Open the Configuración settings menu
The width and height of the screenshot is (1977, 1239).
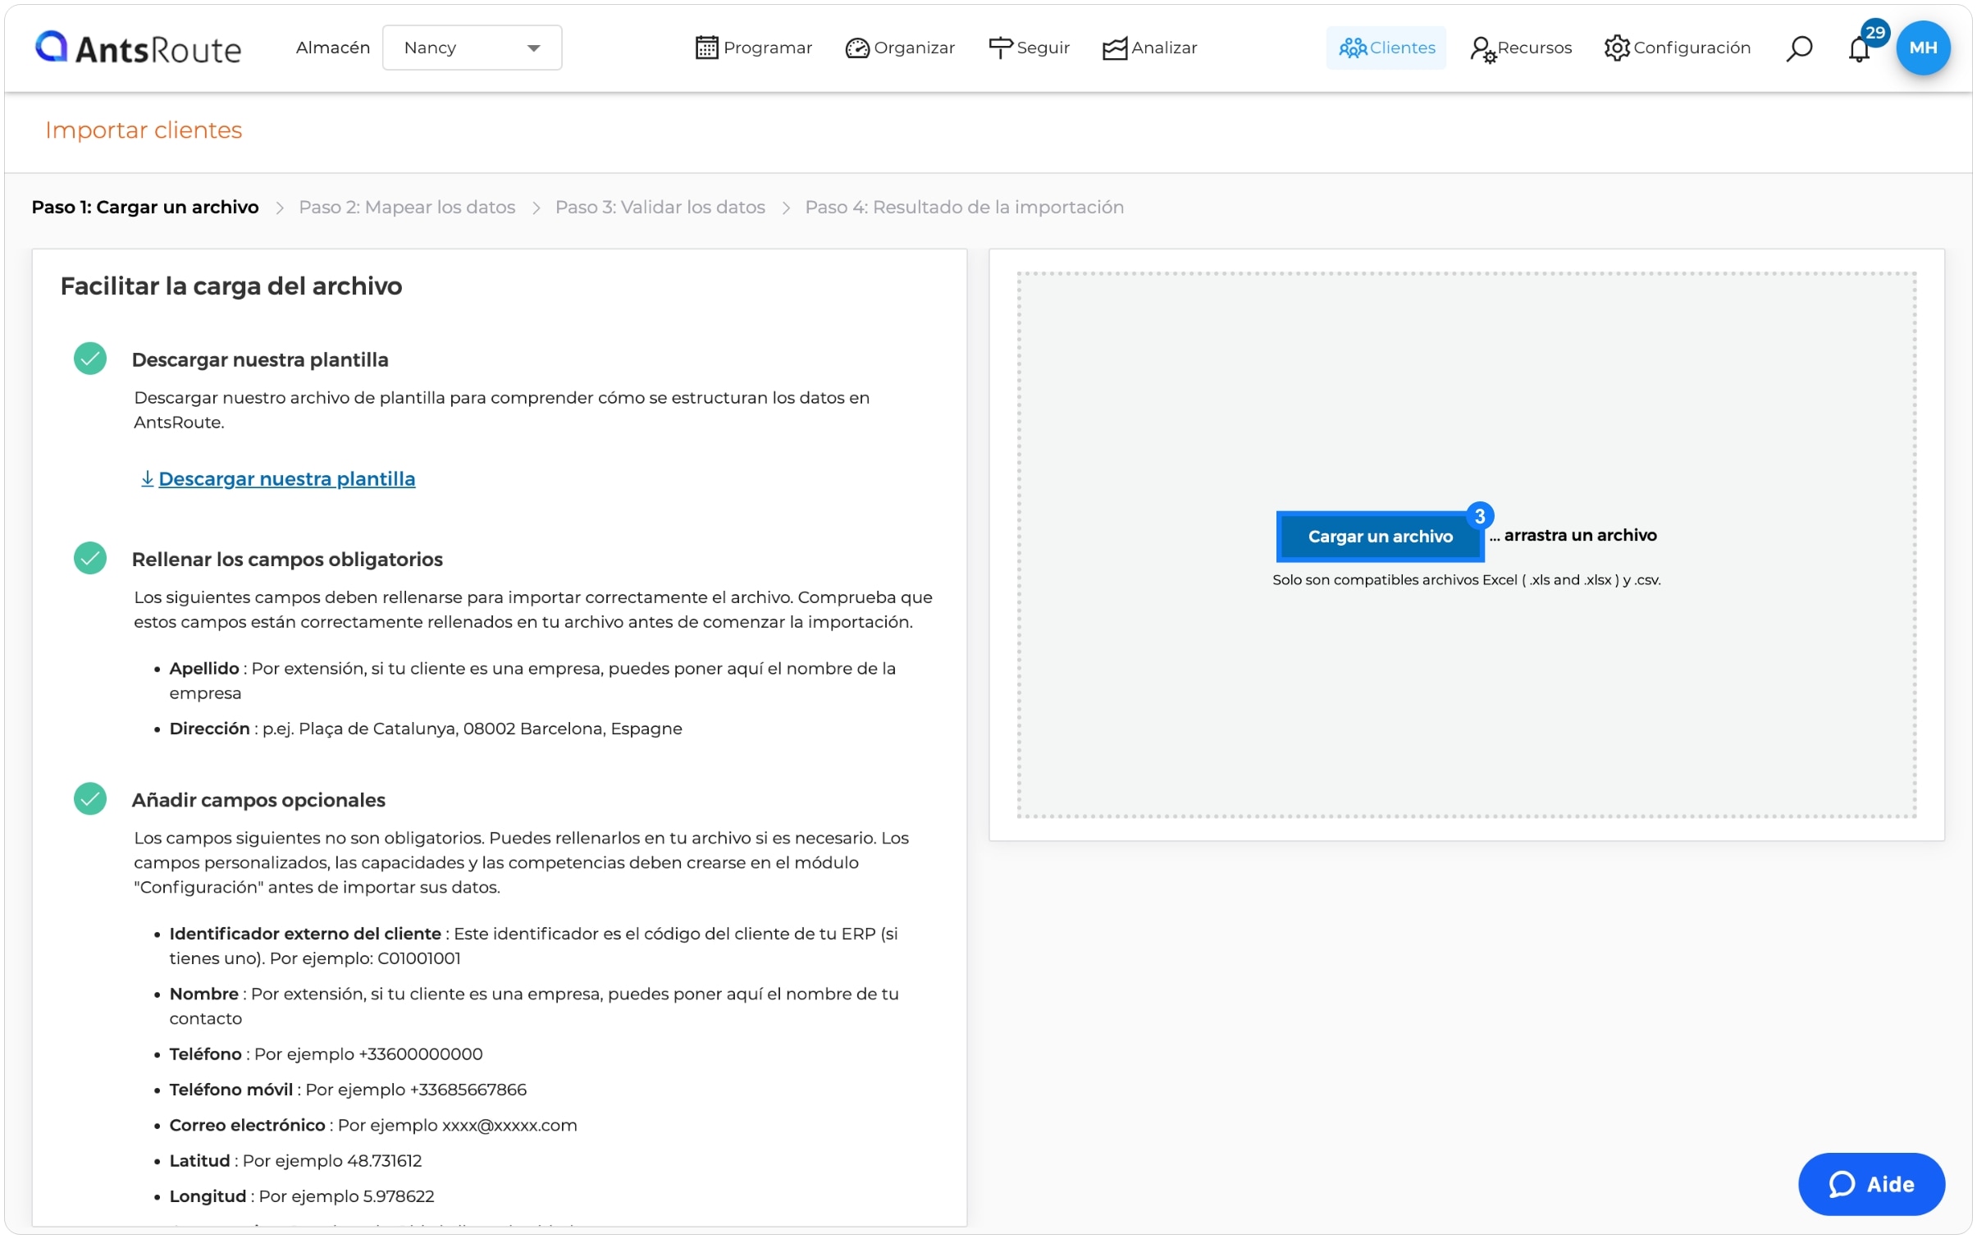pos(1677,48)
